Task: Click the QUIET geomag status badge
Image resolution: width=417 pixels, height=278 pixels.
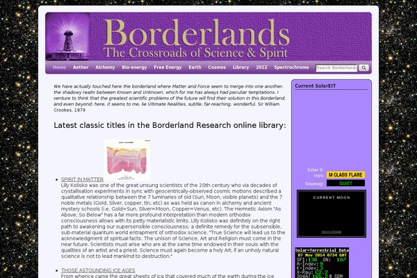Action: click(345, 183)
